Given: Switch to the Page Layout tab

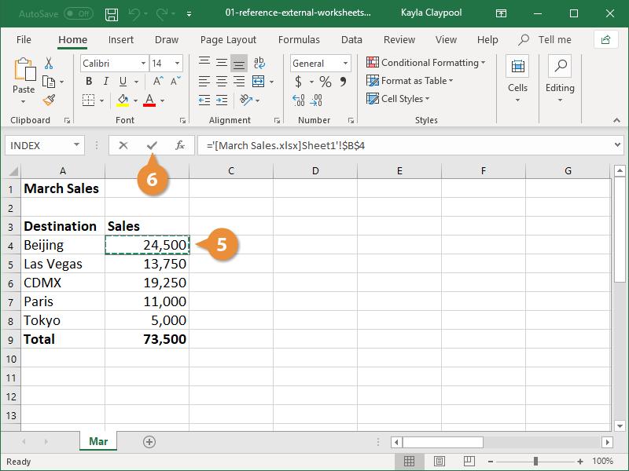Looking at the screenshot, I should tap(228, 39).
